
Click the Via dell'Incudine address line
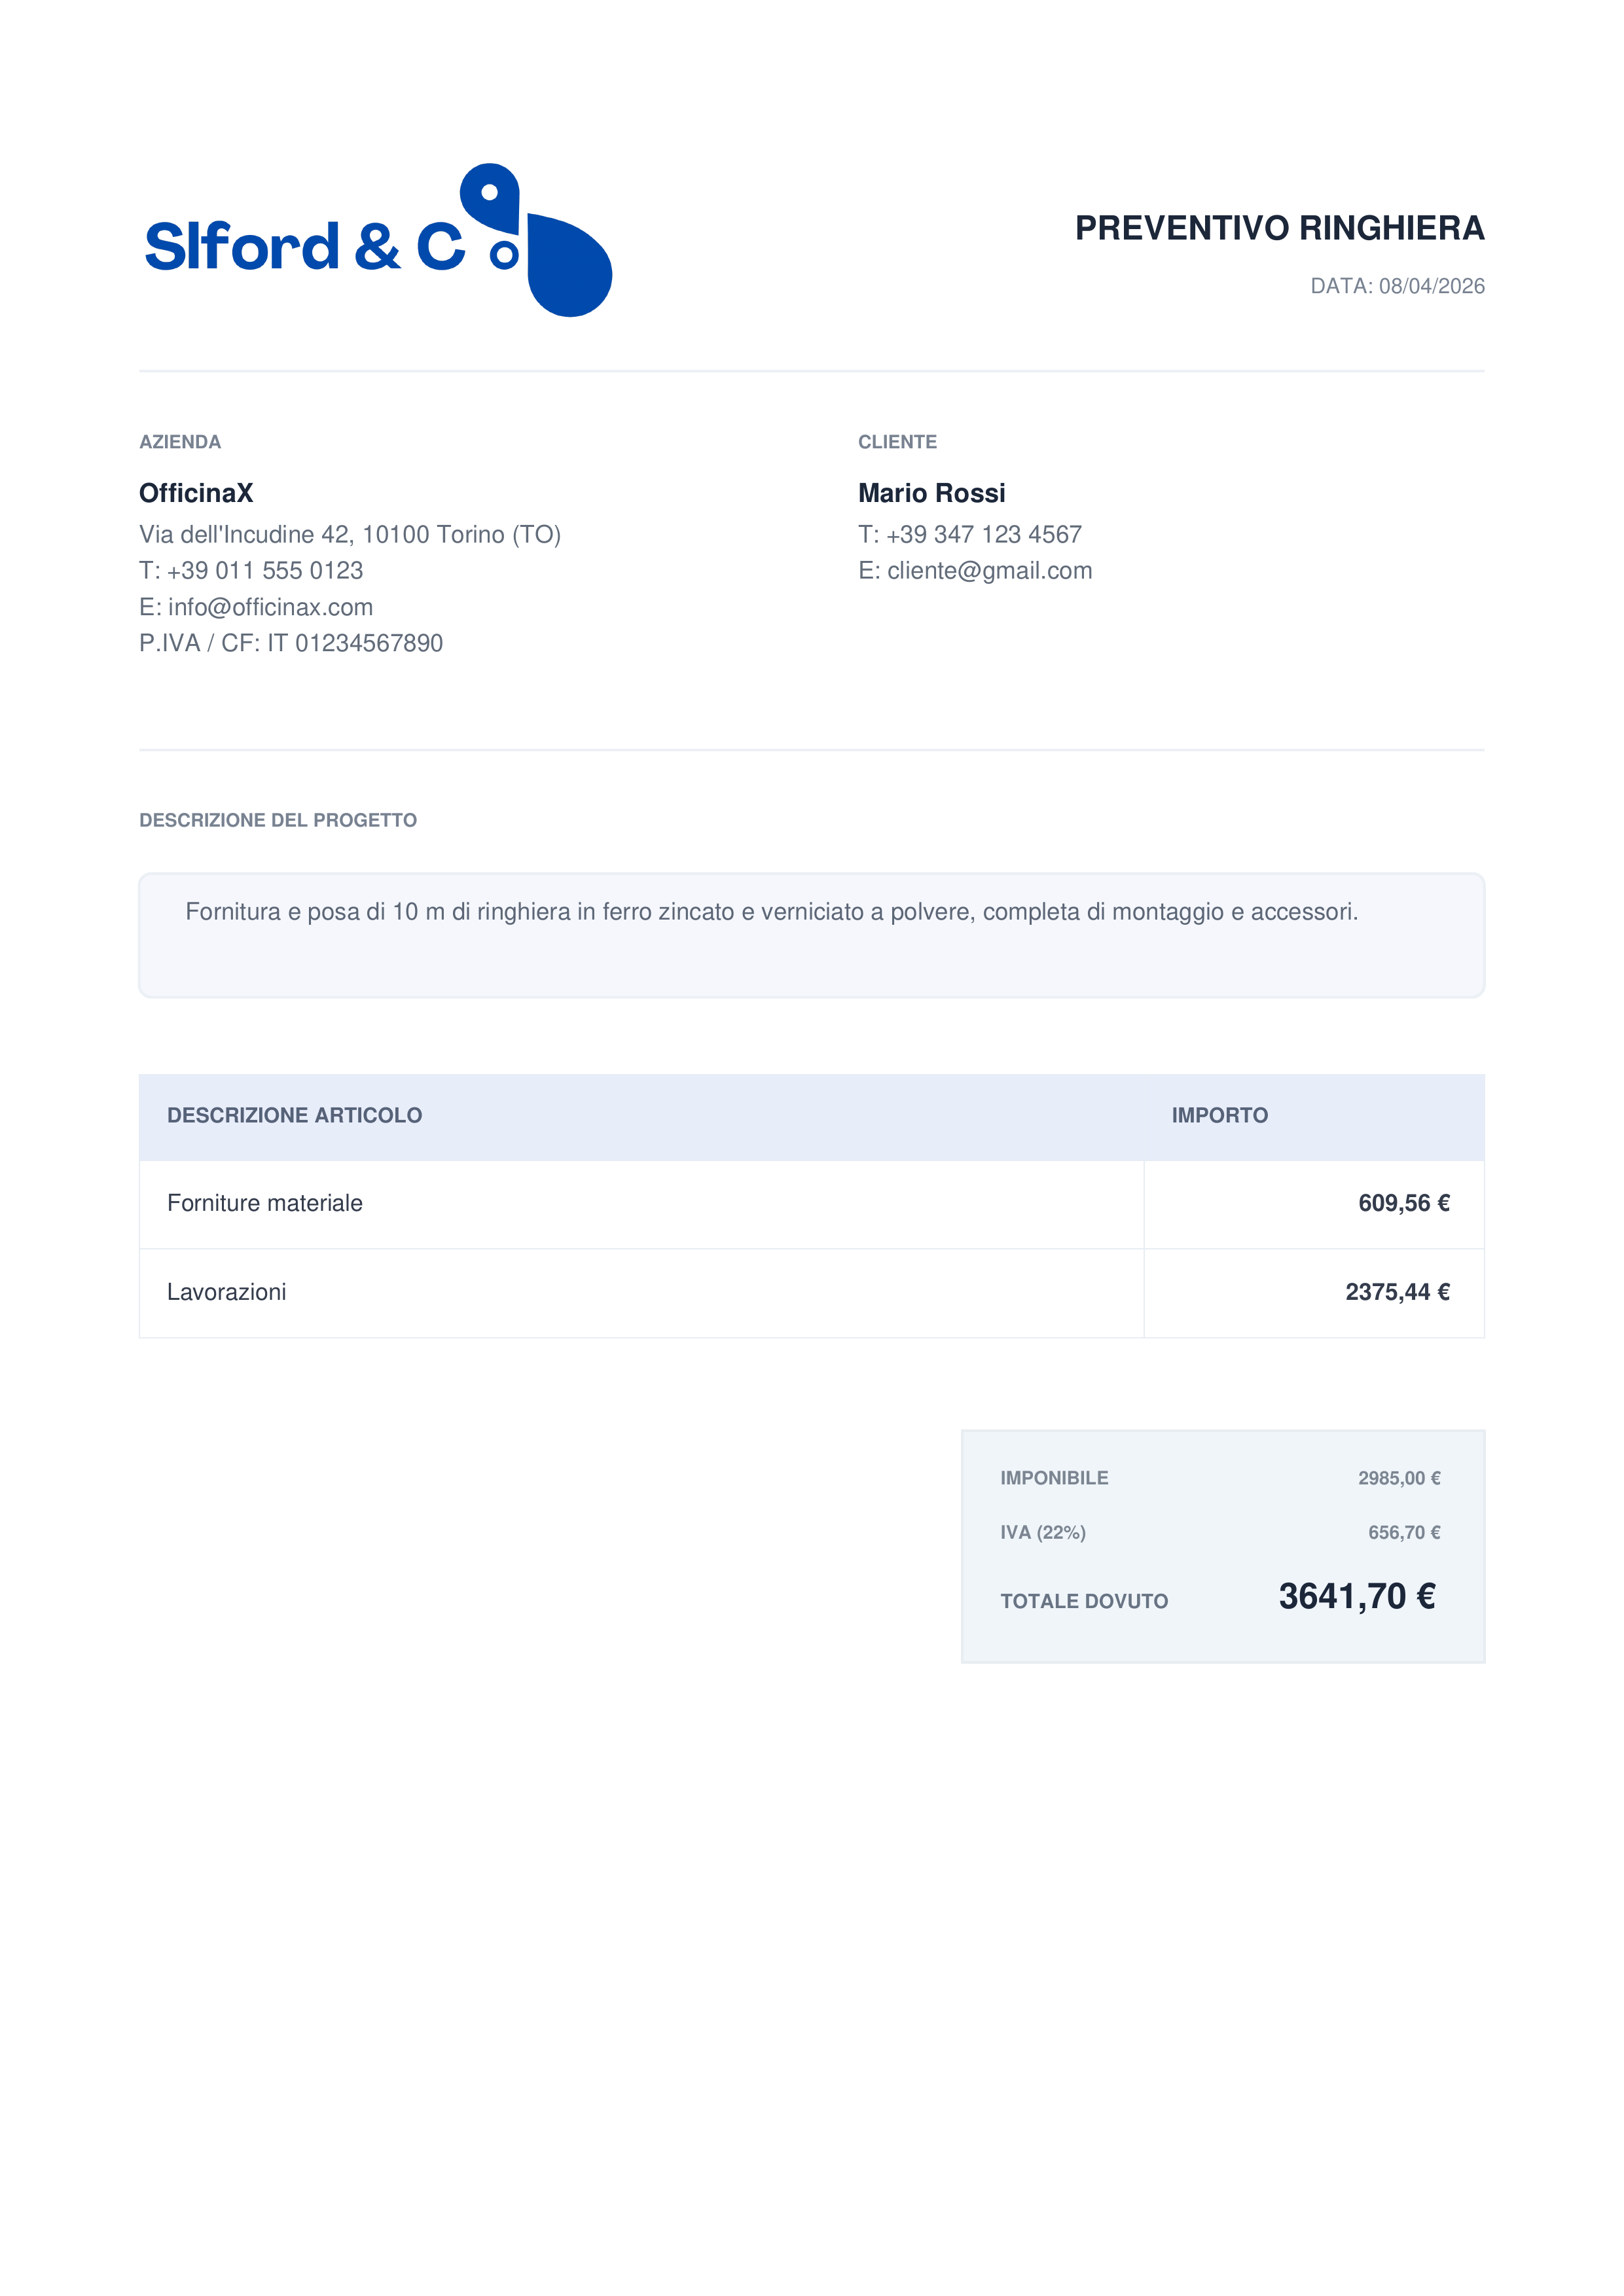pyautogui.click(x=350, y=535)
